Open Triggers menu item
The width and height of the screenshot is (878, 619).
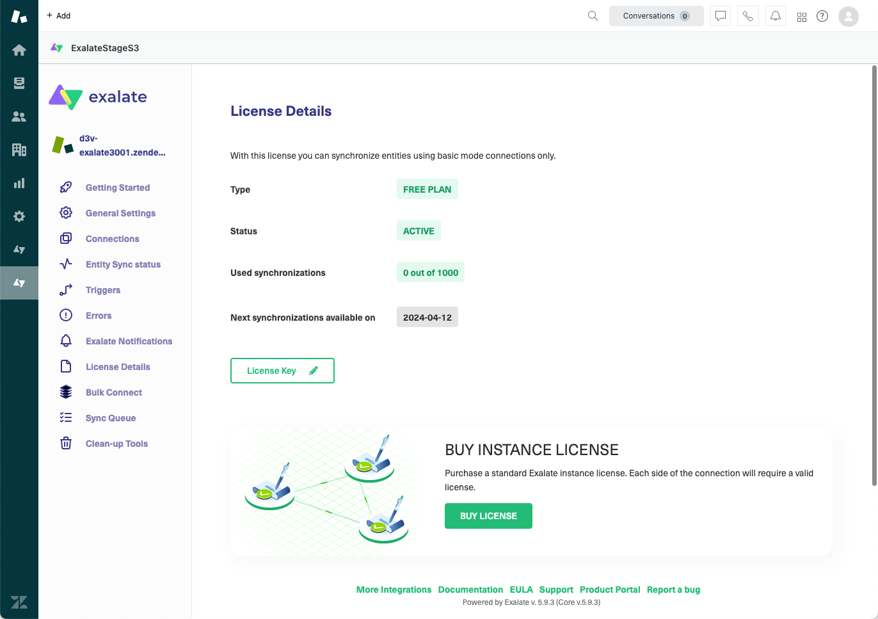point(103,290)
